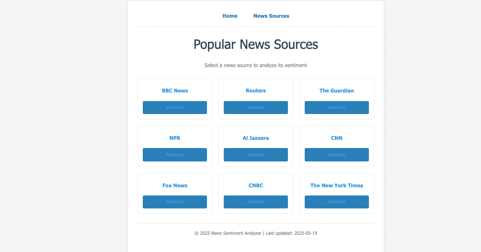The width and height of the screenshot is (481, 252).
Task: Click the Popular News Sources heading
Action: click(255, 45)
